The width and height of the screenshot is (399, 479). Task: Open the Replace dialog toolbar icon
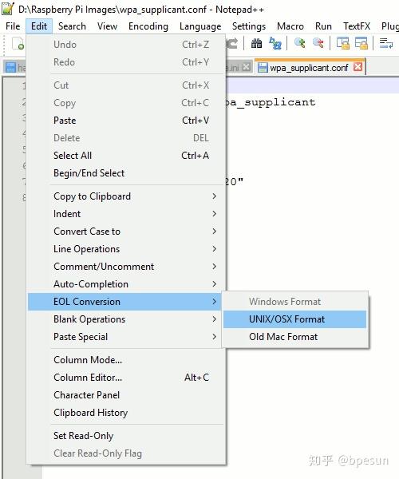click(275, 43)
